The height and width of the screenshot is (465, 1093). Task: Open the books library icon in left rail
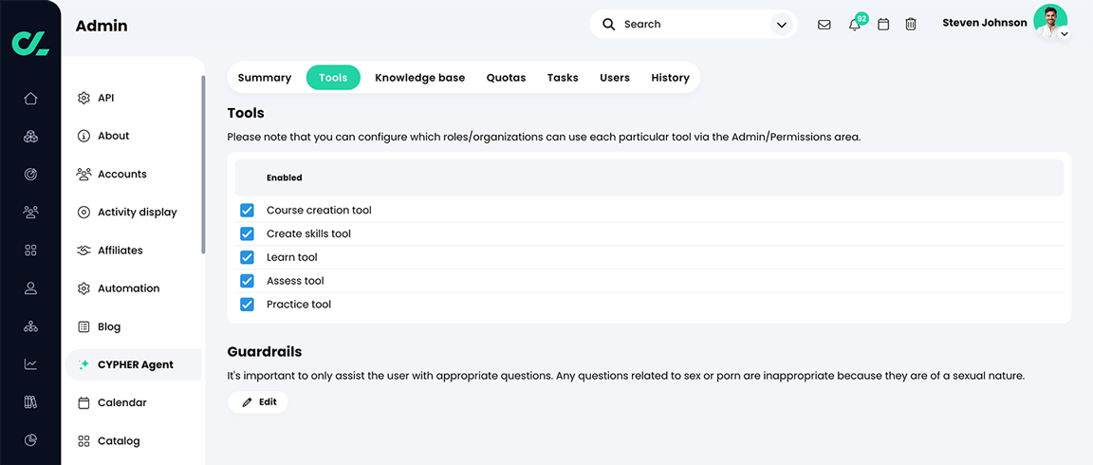[30, 401]
